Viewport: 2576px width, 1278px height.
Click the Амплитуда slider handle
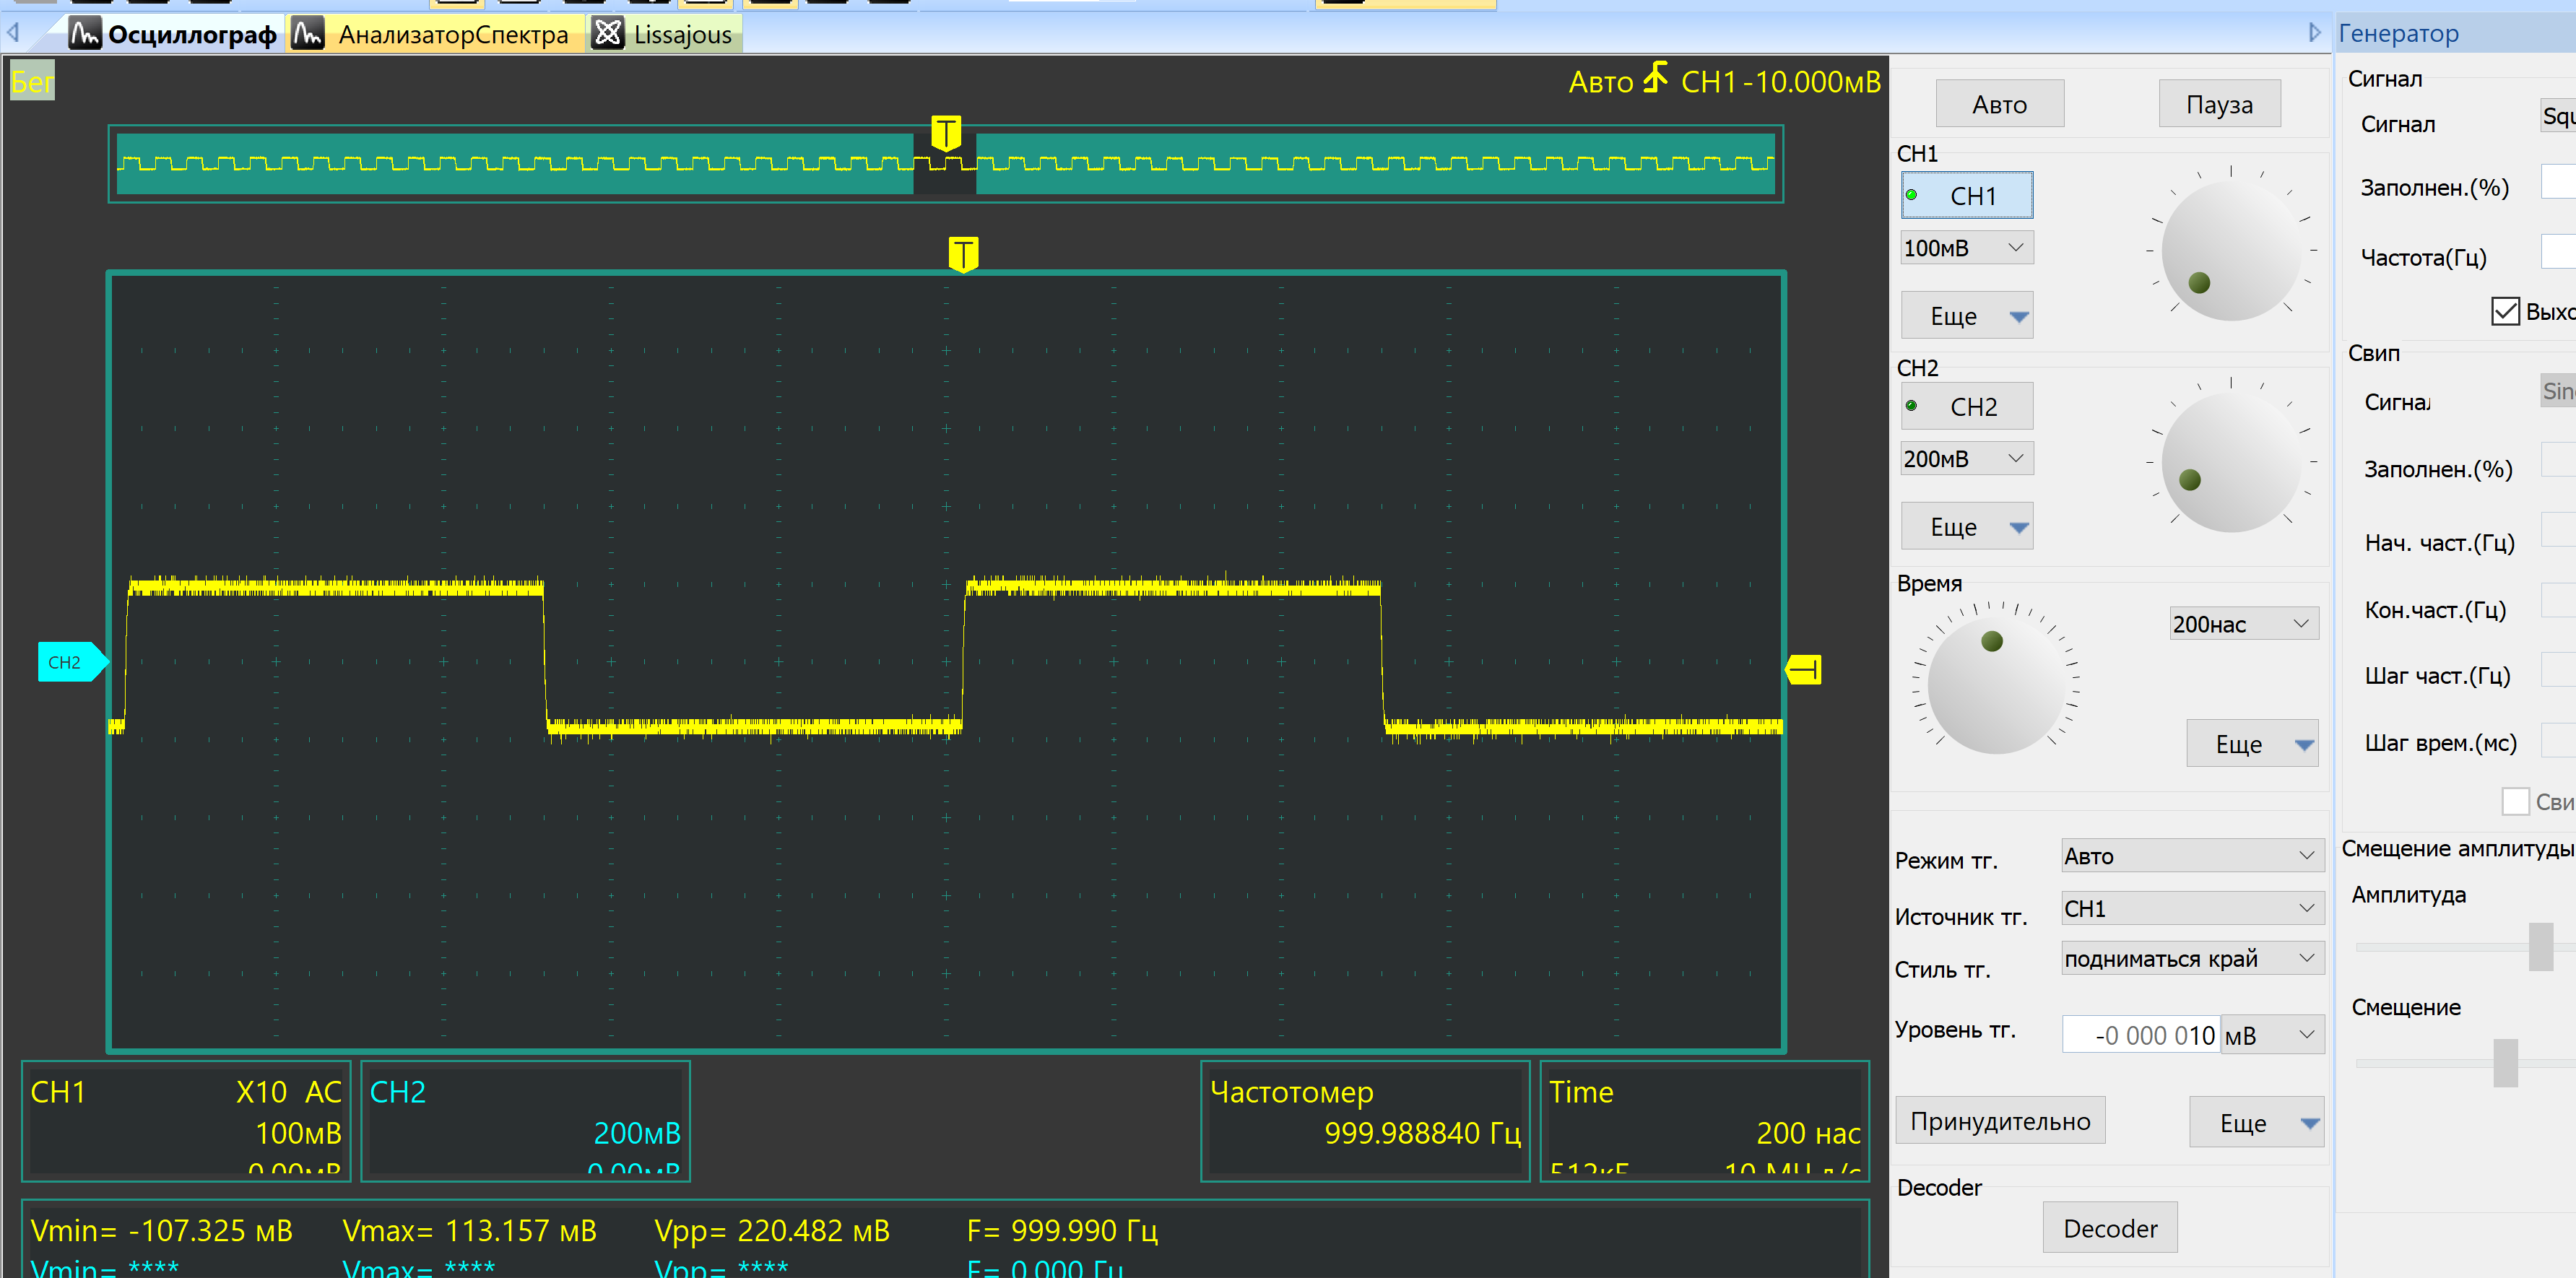(2540, 946)
